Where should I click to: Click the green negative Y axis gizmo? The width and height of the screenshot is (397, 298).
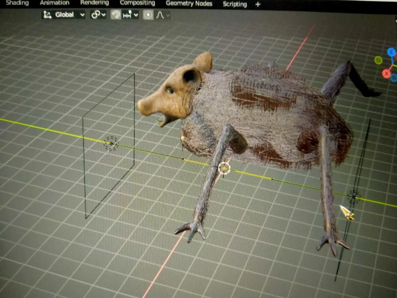click(378, 60)
